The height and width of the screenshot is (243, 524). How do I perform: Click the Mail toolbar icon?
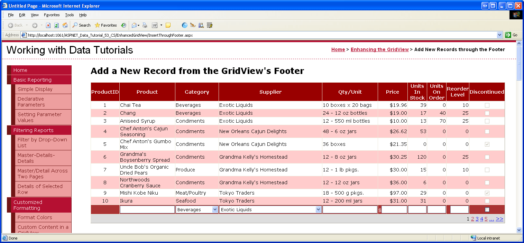pos(134,25)
